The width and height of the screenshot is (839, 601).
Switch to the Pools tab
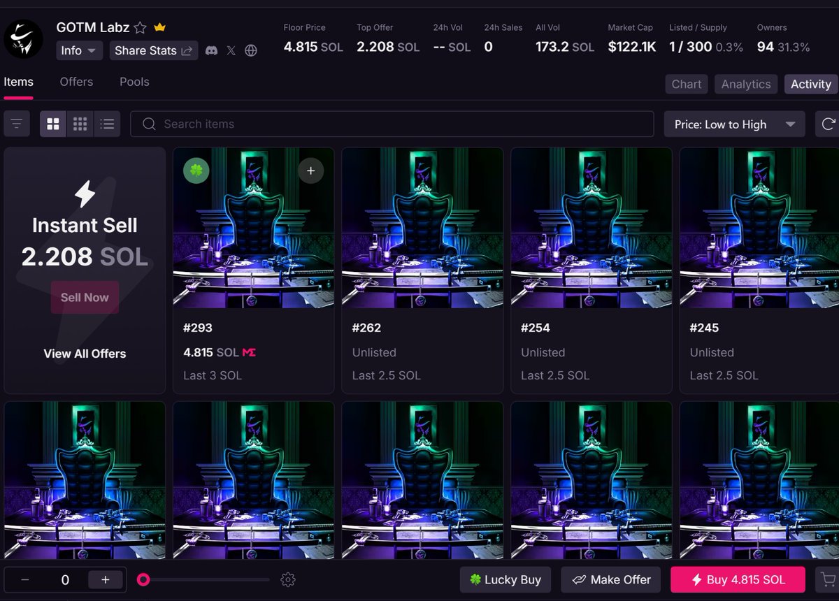click(134, 82)
